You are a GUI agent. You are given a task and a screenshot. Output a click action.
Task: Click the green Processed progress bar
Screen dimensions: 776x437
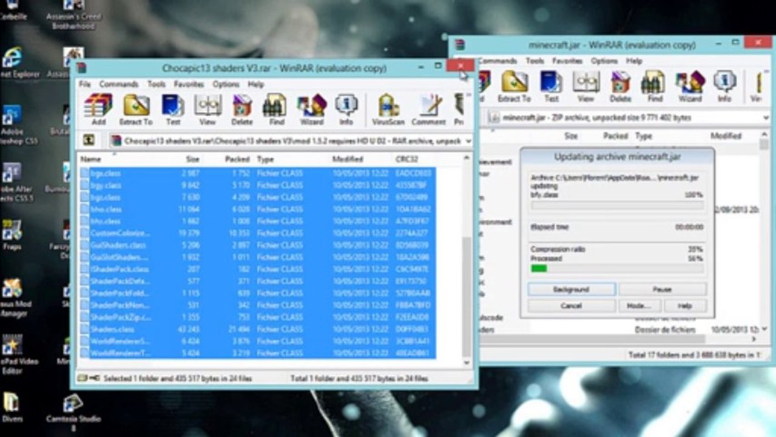617,268
